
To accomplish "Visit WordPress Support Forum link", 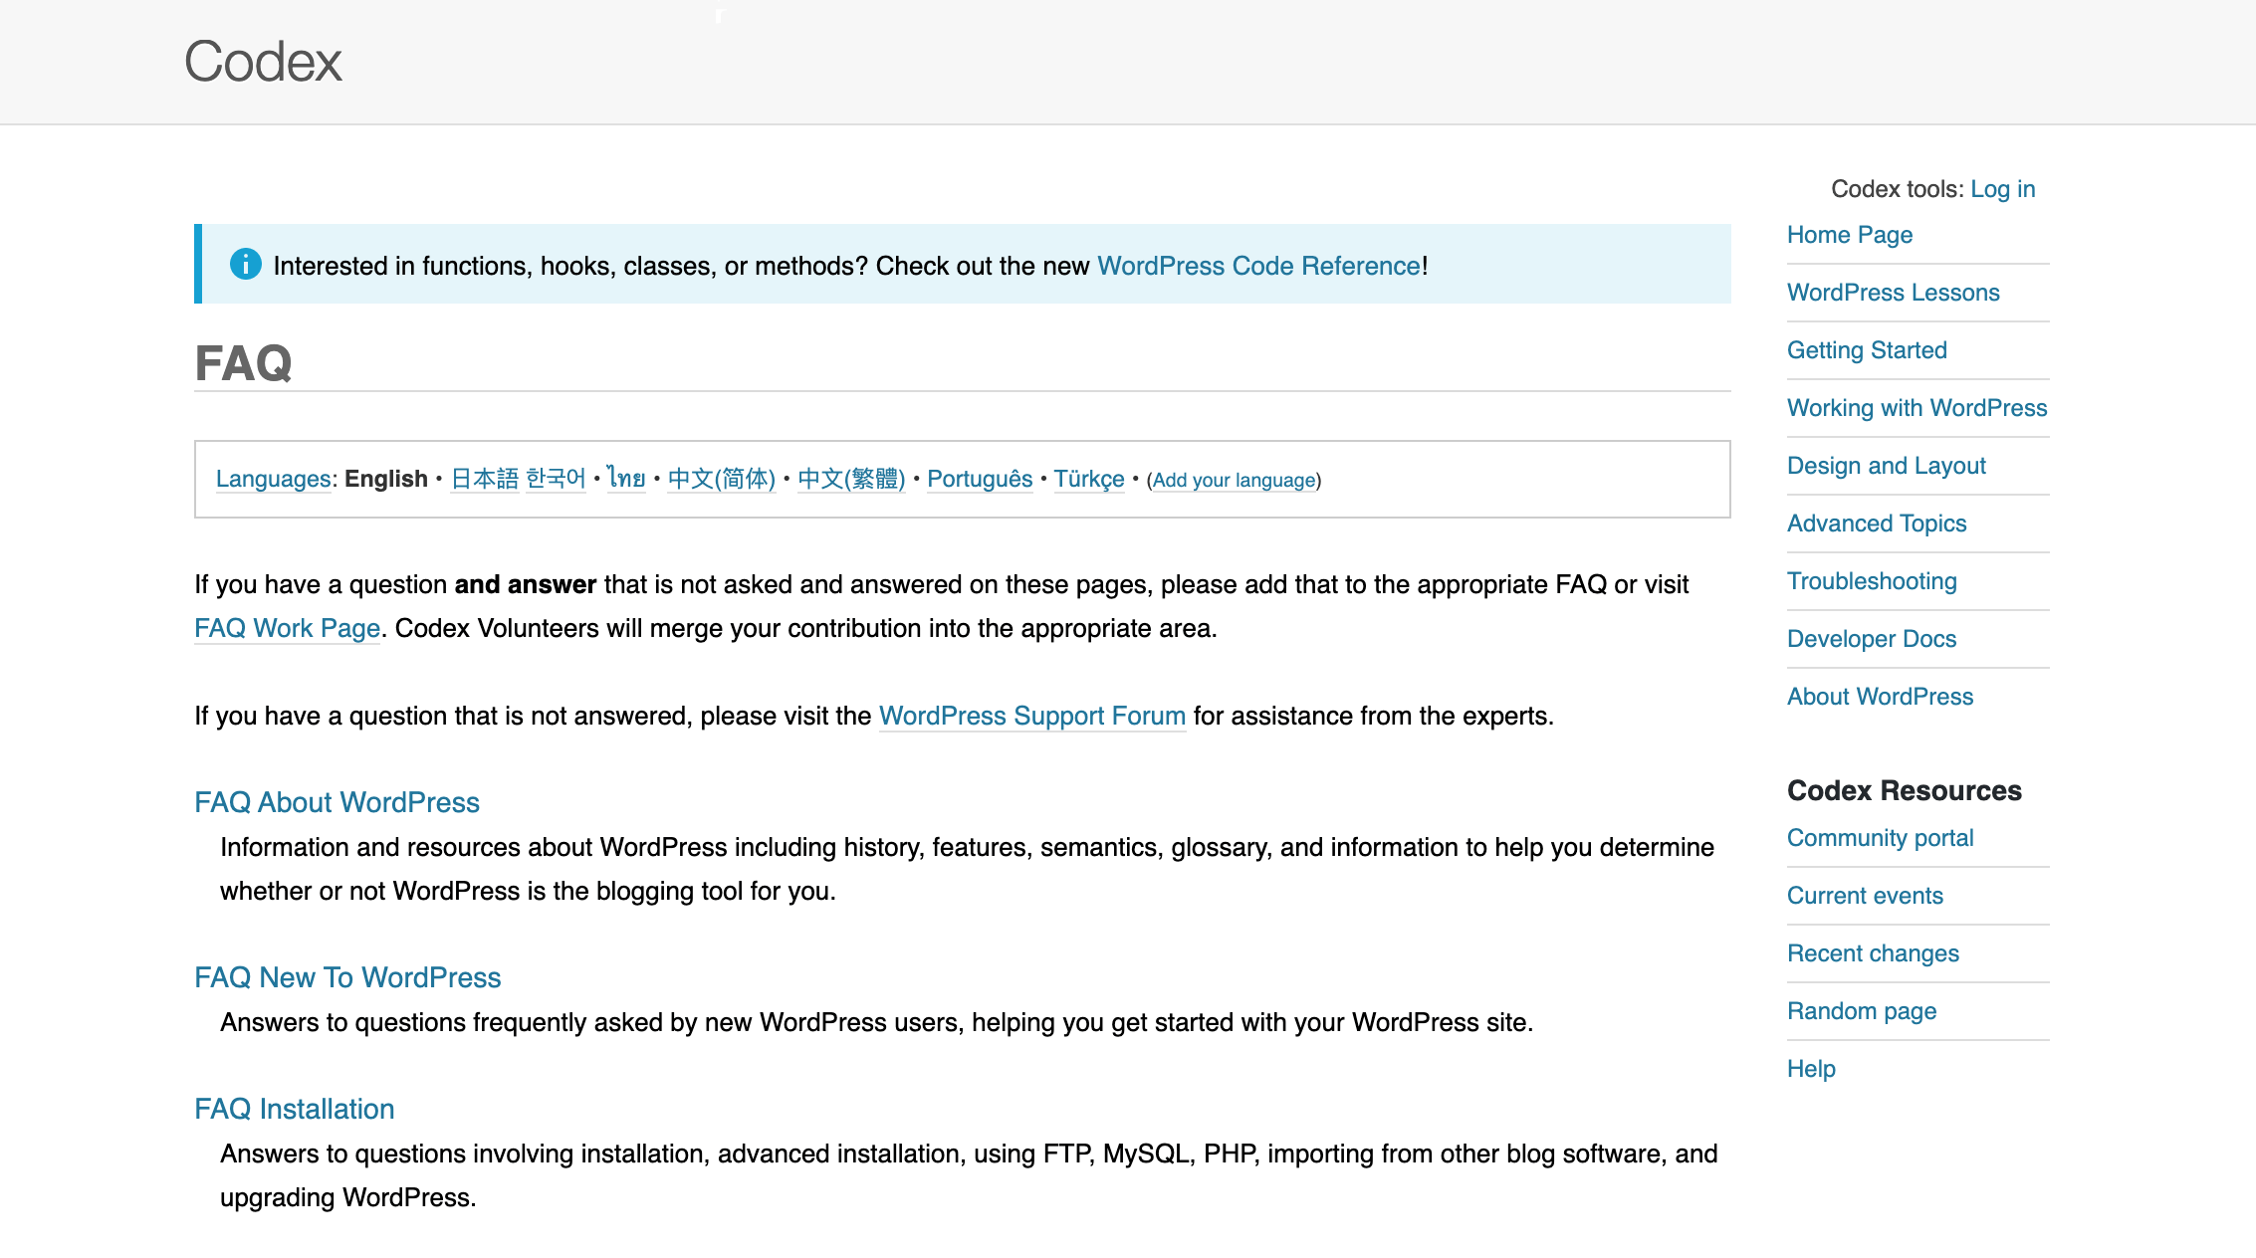I will [1031, 716].
